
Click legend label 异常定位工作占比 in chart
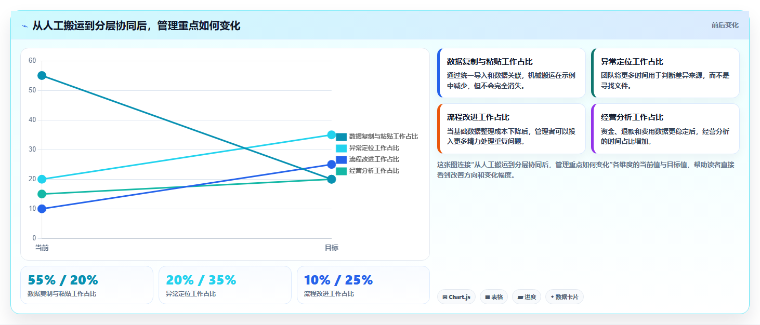point(374,148)
